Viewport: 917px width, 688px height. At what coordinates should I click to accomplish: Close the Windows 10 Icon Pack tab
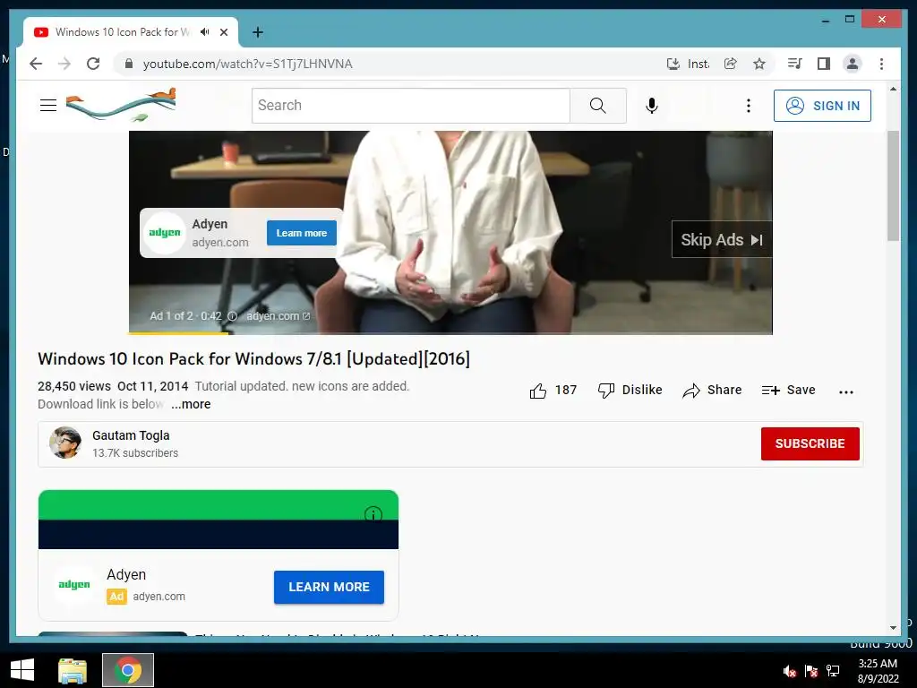coord(223,32)
